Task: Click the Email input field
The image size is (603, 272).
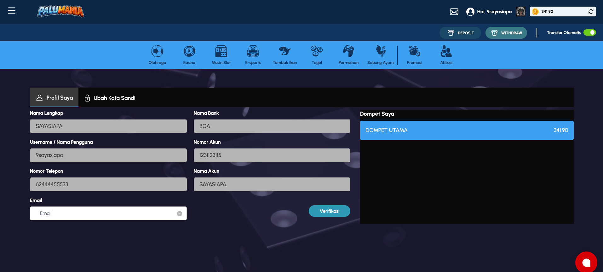Action: pyautogui.click(x=108, y=213)
